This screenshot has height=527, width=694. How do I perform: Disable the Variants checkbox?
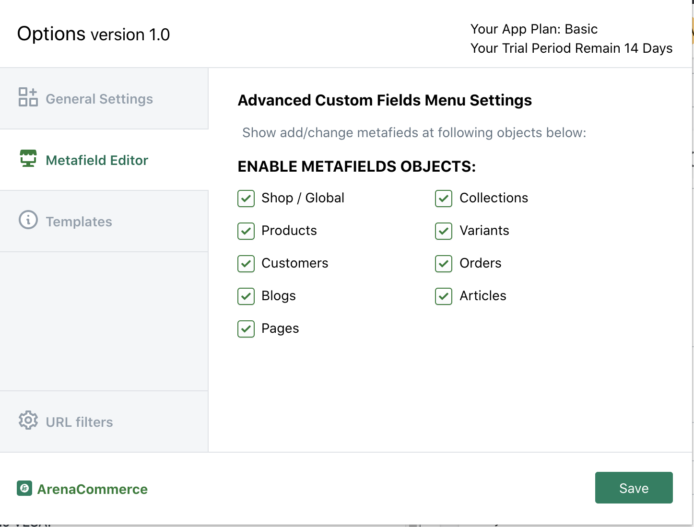tap(444, 231)
